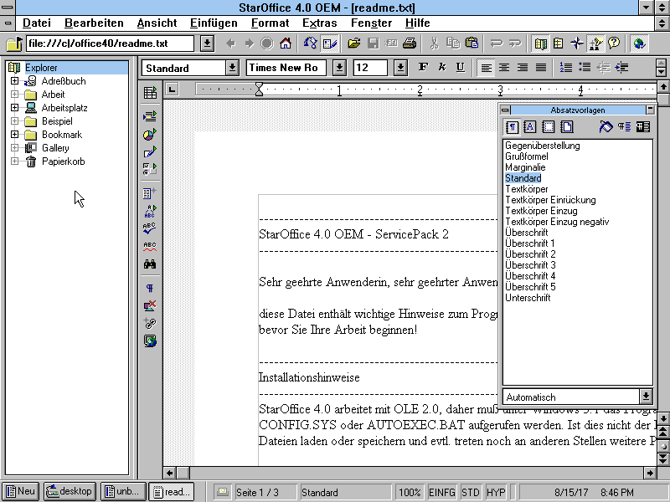Image resolution: width=670 pixels, height=502 pixels.
Task: Click the globe Internet icon in the toolbar
Action: 639,44
